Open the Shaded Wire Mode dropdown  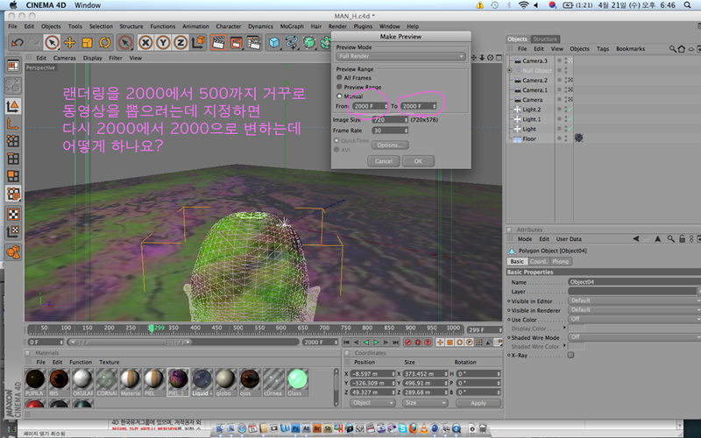tap(634, 337)
